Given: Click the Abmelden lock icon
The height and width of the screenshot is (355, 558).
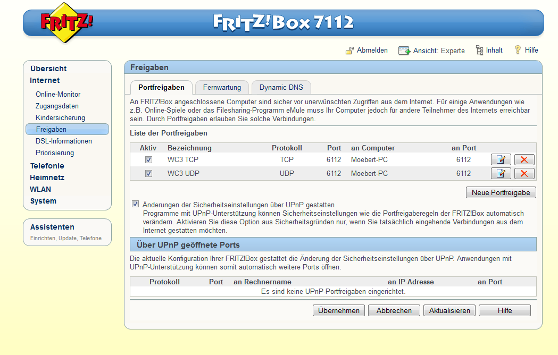Looking at the screenshot, I should (349, 50).
